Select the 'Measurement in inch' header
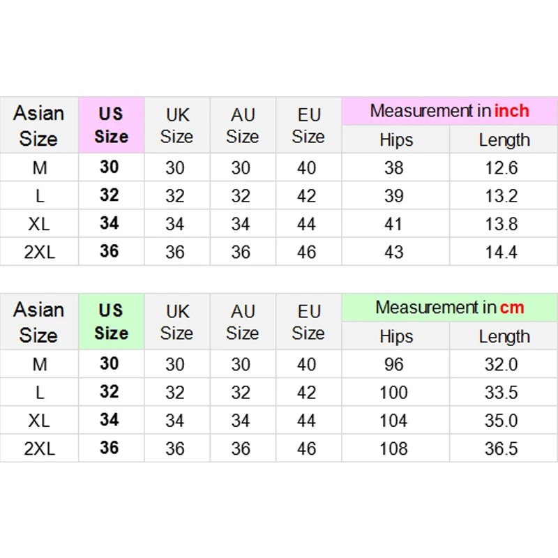This screenshot has width=558, height=558. (x=449, y=111)
